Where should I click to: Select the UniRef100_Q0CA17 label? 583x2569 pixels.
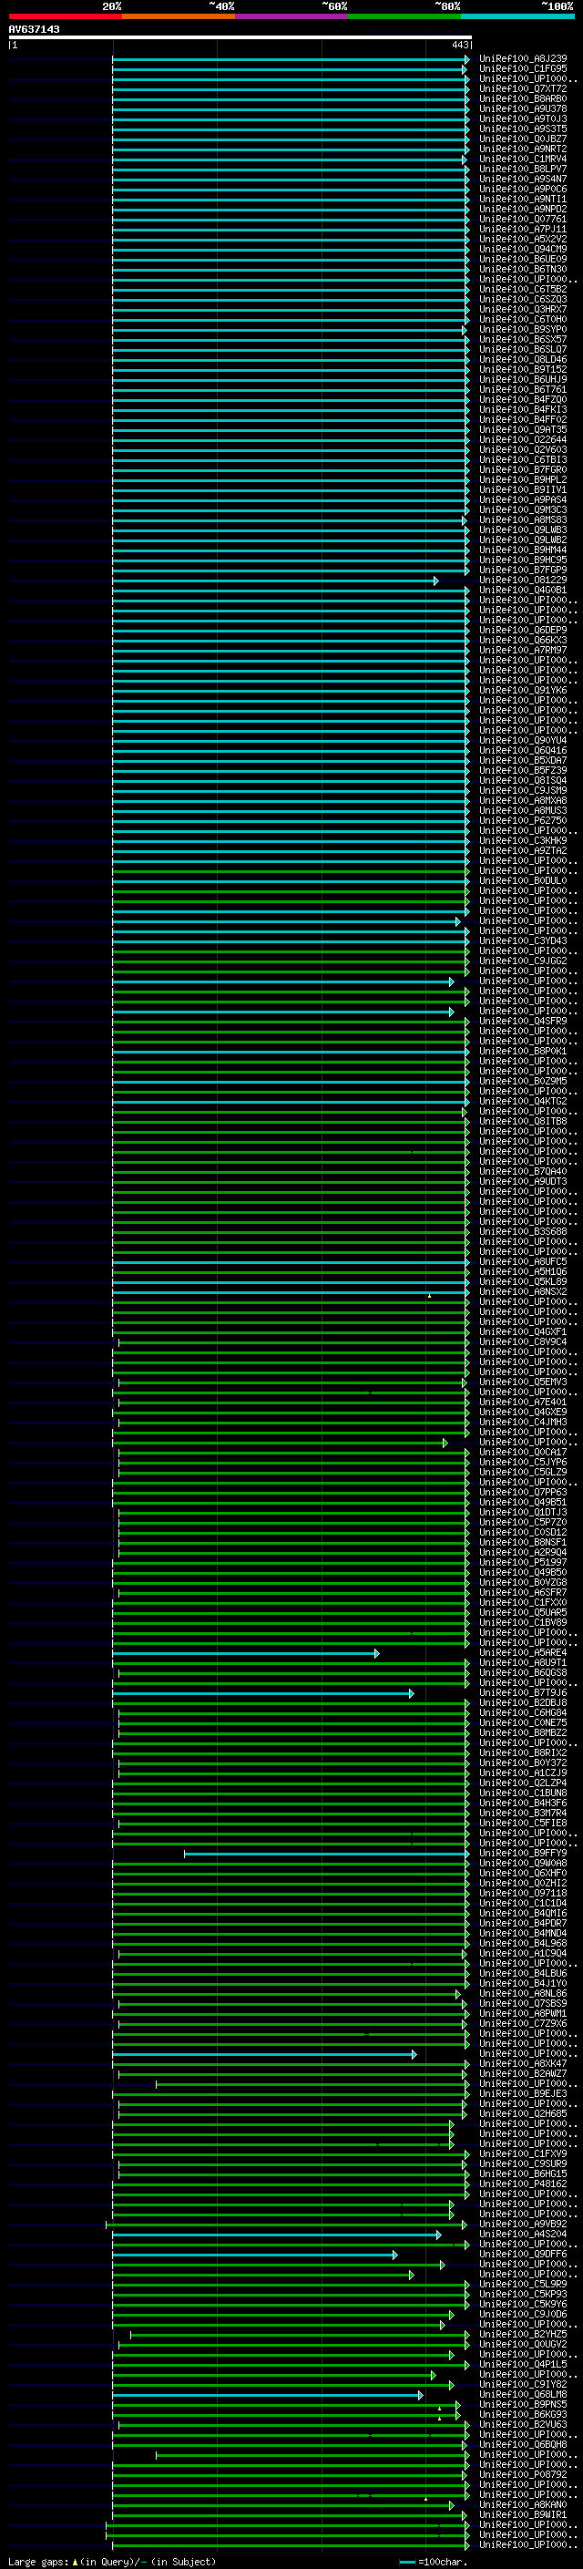click(523, 1452)
